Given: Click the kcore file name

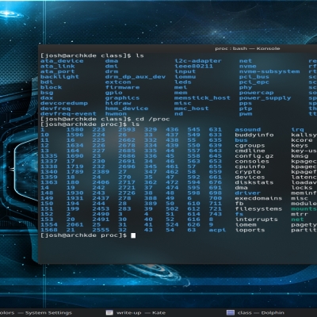Looking at the screenshot, I should [302, 140].
